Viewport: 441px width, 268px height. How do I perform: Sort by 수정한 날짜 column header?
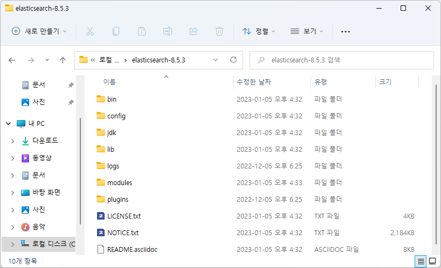(254, 82)
